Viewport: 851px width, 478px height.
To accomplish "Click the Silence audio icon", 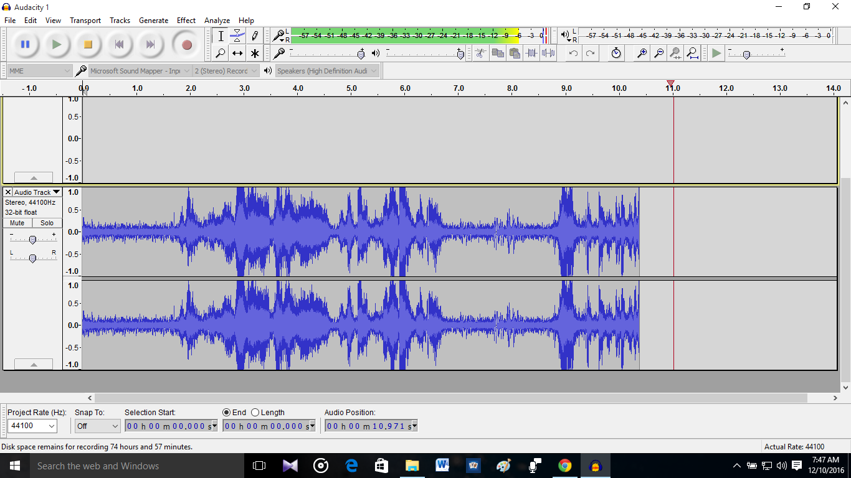I will [548, 53].
